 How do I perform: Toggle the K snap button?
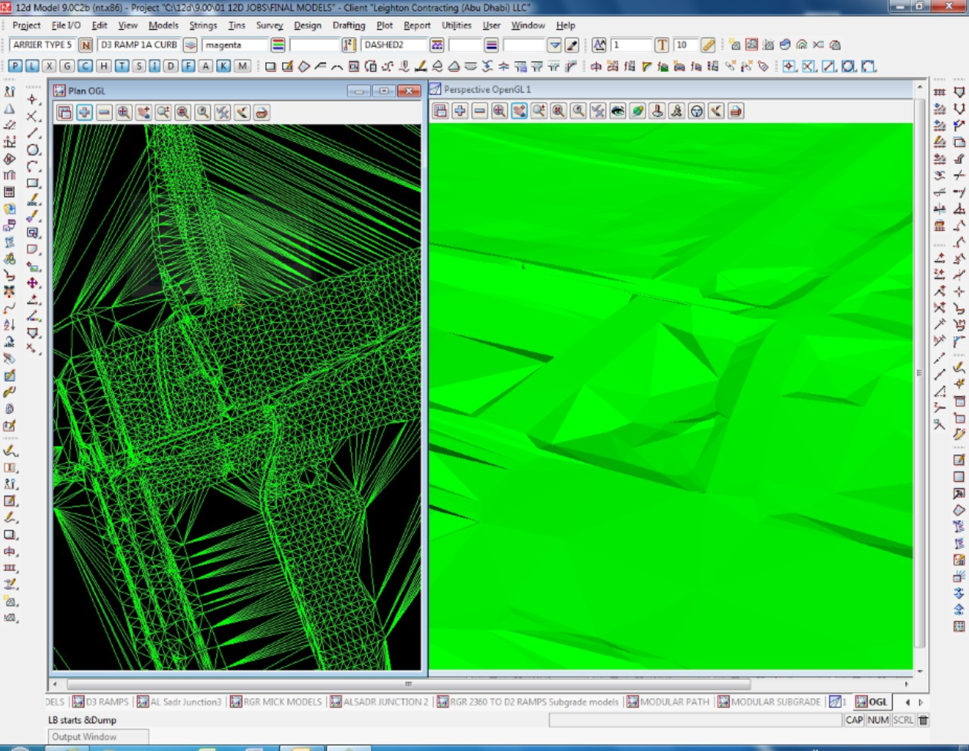223,67
